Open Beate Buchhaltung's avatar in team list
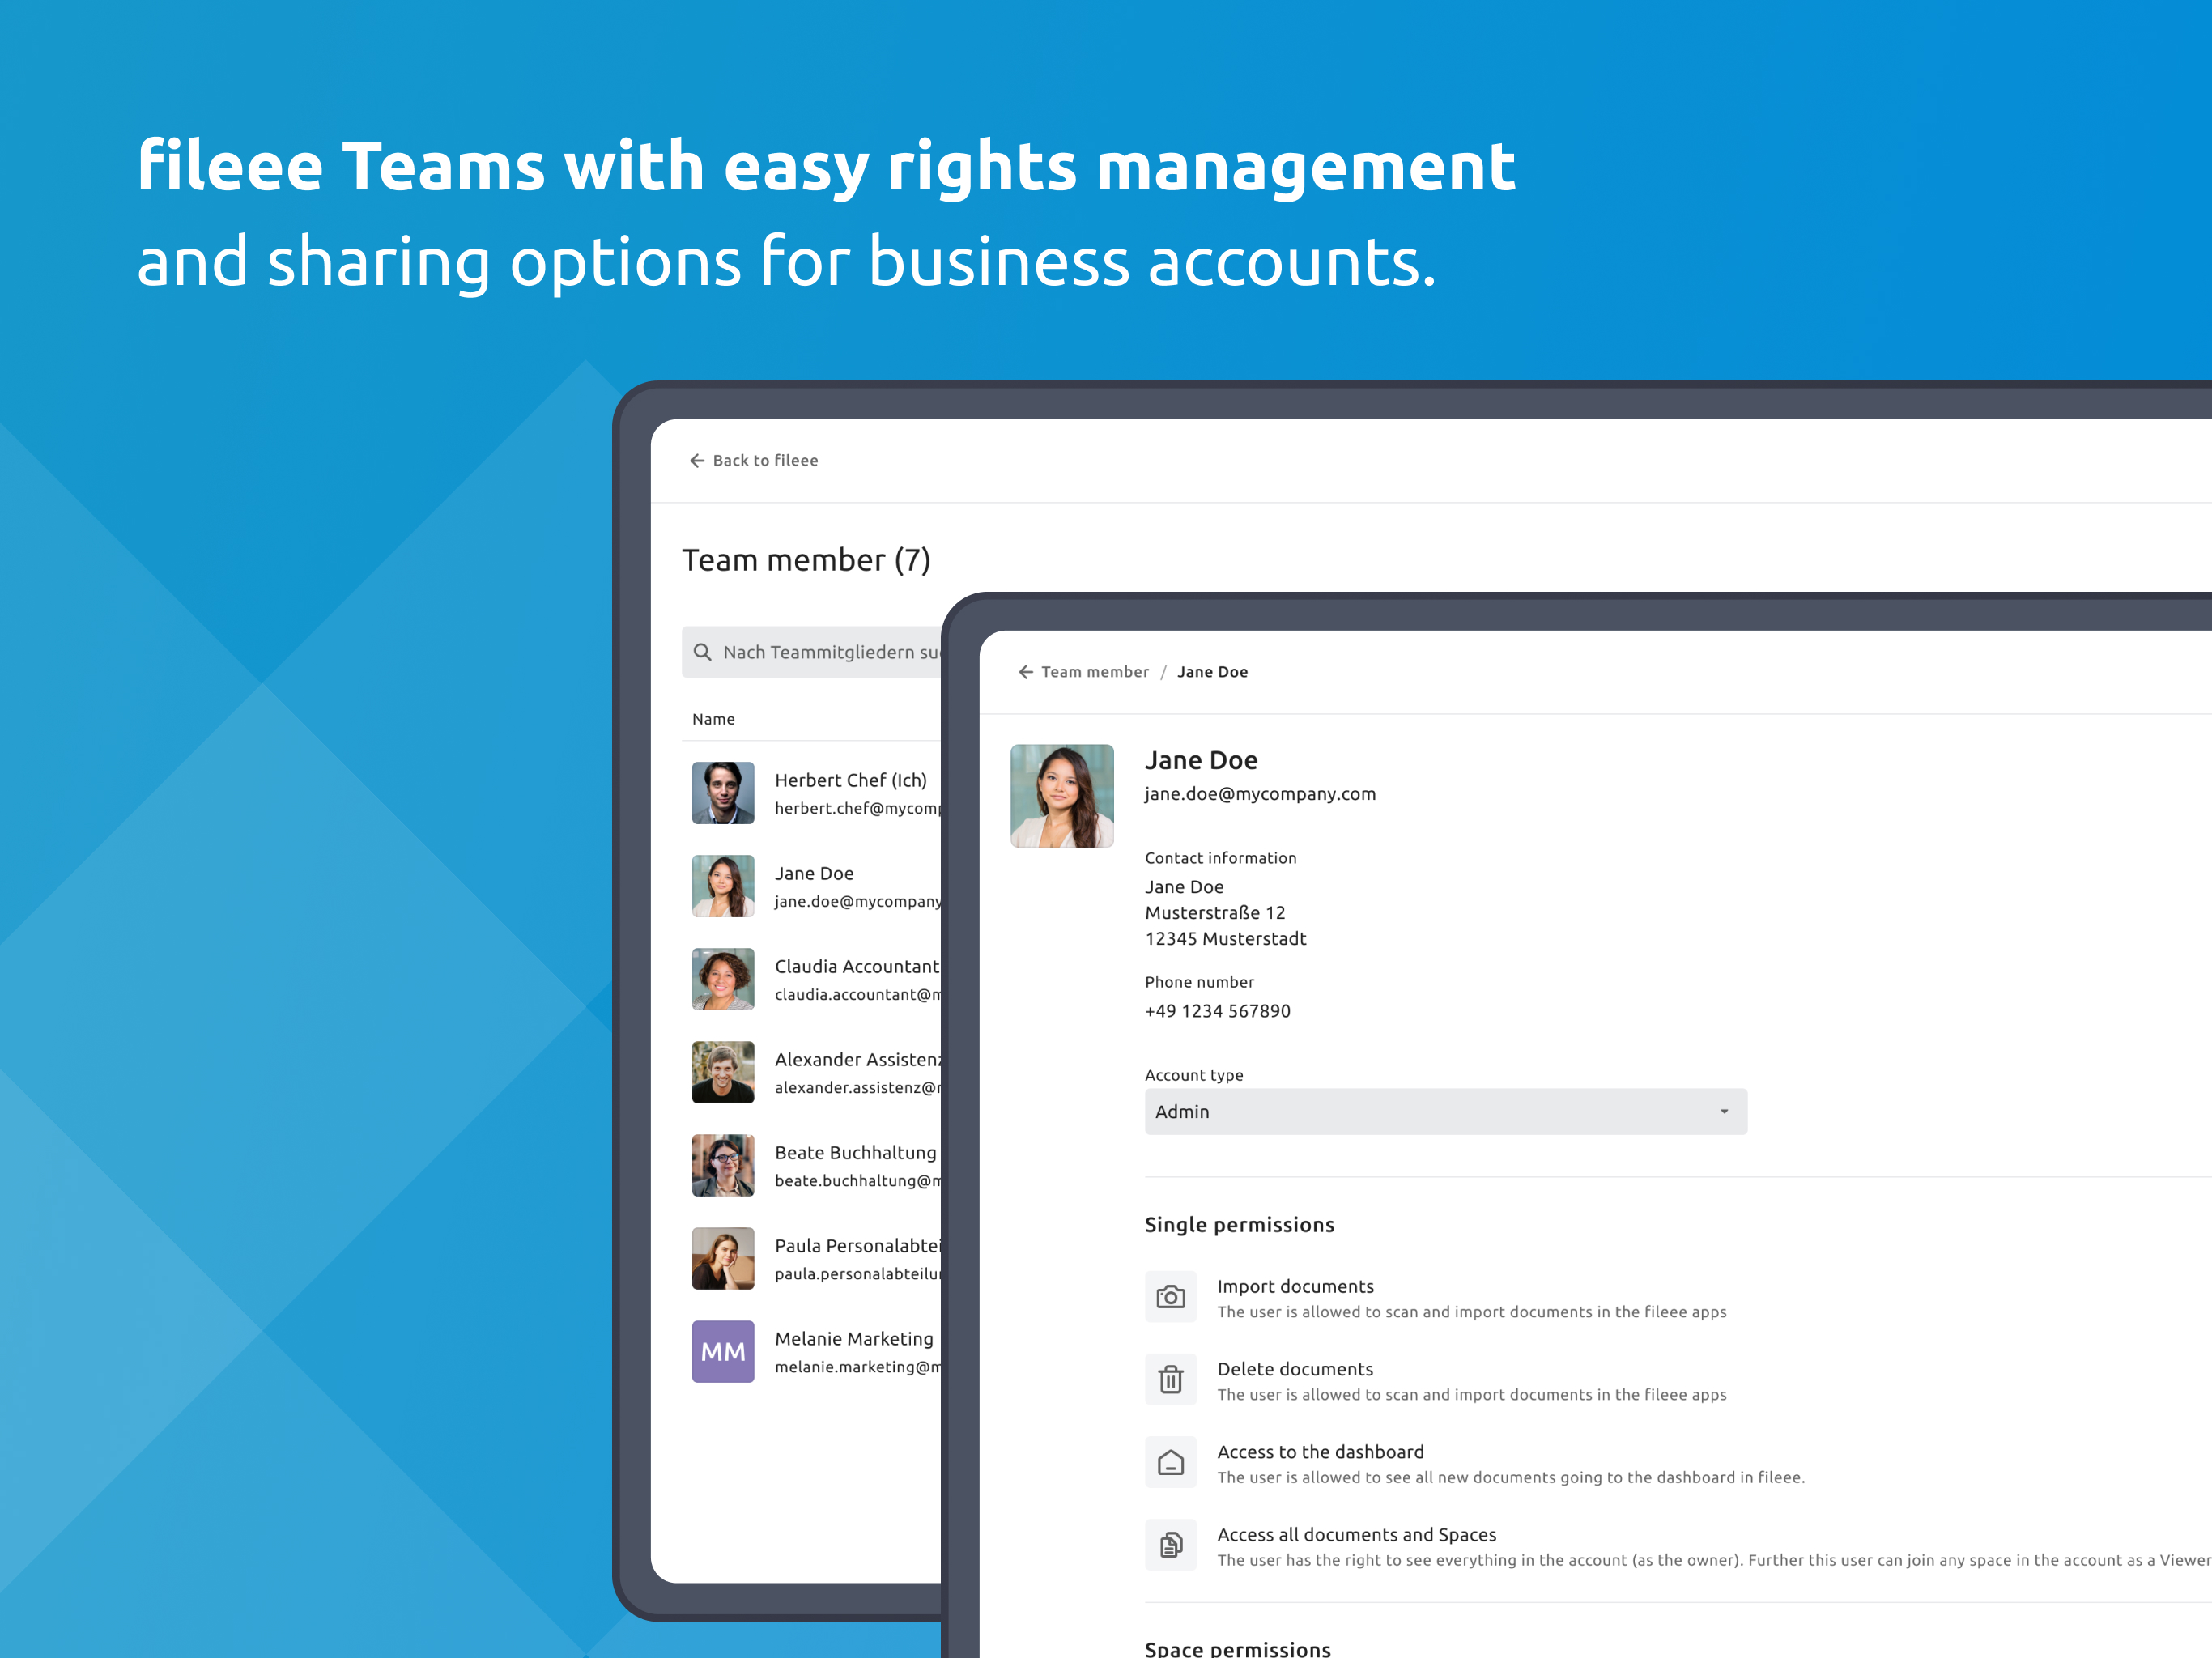This screenshot has width=2212, height=1658. point(723,1165)
